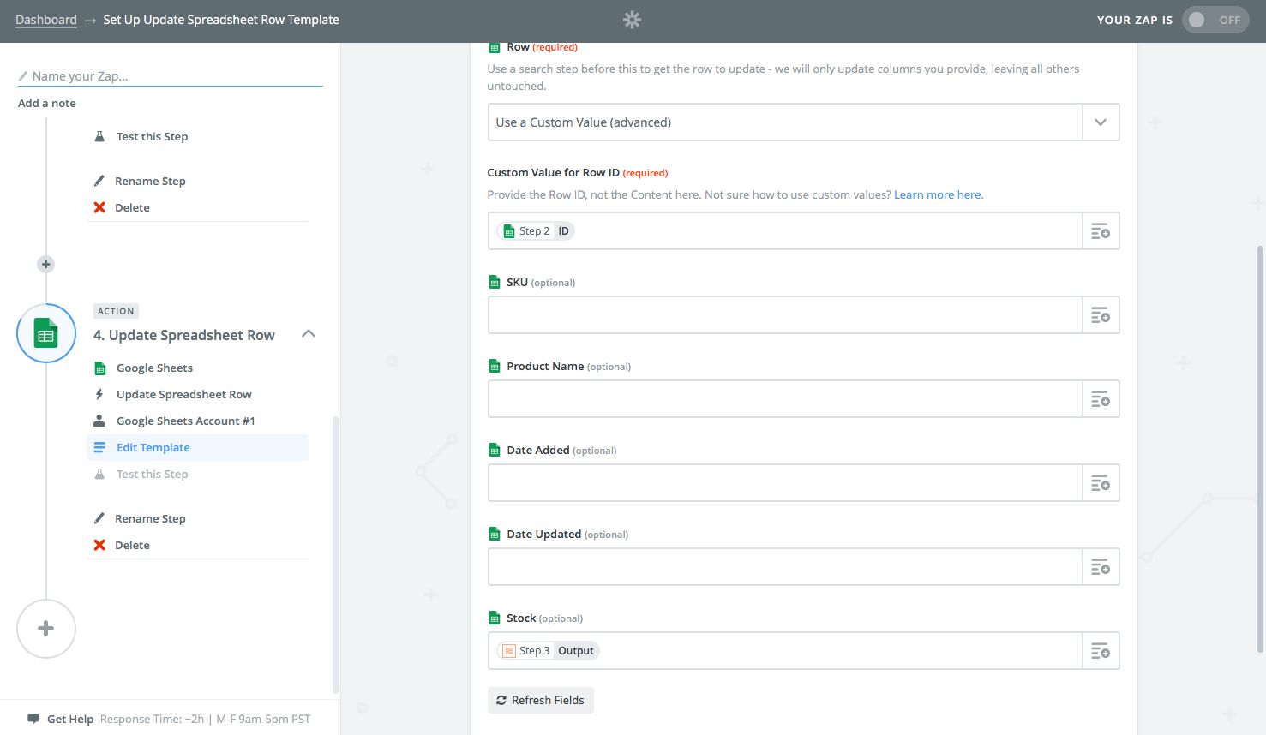The height and width of the screenshot is (735, 1266).
Task: Click the Update Spreadsheet Row lightning icon
Action: pos(100,394)
